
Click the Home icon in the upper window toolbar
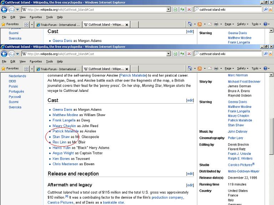(x=190, y=24)
